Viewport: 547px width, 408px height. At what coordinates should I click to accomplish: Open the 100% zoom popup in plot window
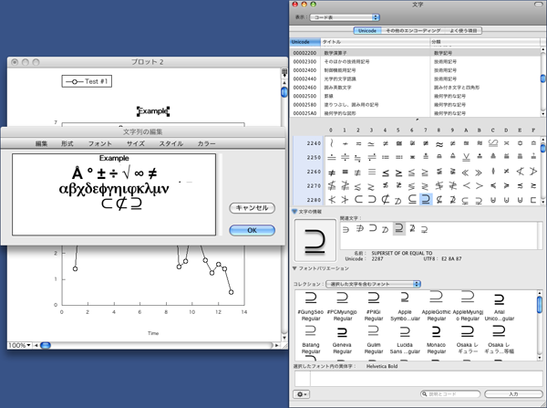coord(17,345)
